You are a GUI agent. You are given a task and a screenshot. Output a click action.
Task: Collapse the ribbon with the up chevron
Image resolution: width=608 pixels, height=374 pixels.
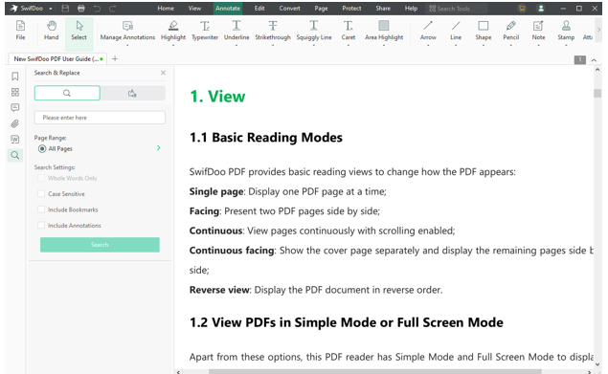tap(594, 60)
